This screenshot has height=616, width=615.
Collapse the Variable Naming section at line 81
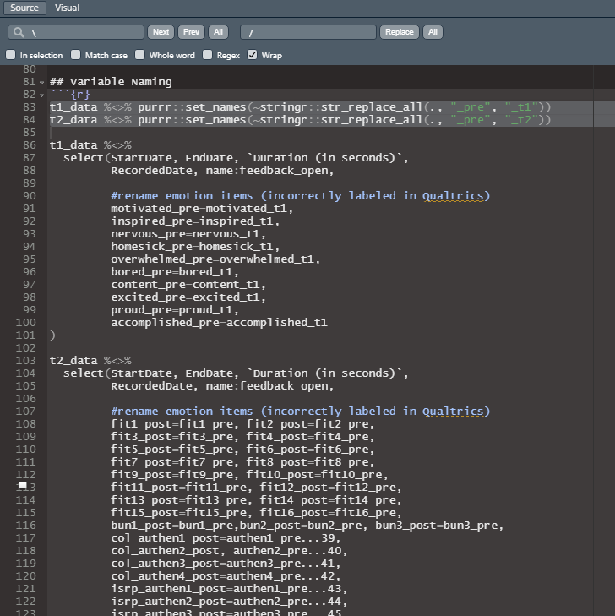41,83
